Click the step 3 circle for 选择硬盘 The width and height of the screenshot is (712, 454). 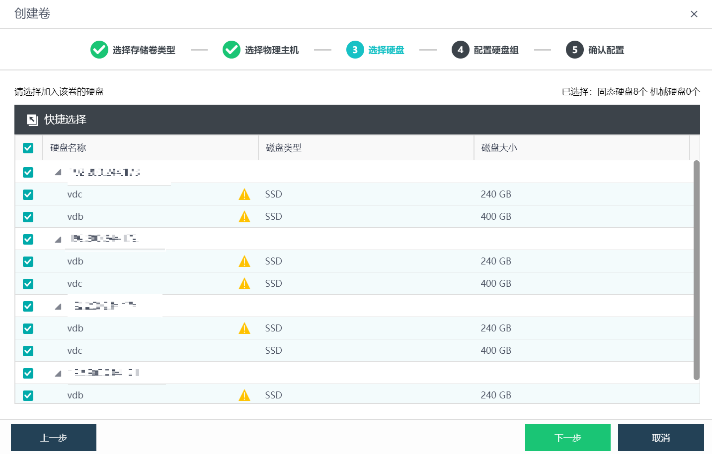pos(355,50)
